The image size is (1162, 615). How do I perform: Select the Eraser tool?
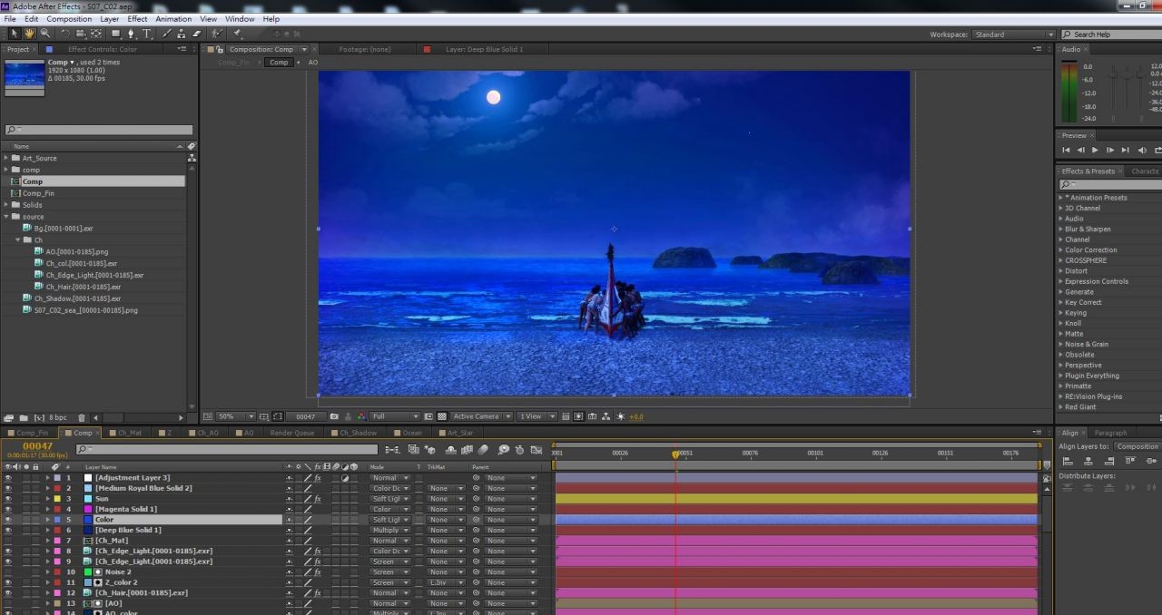click(x=197, y=34)
